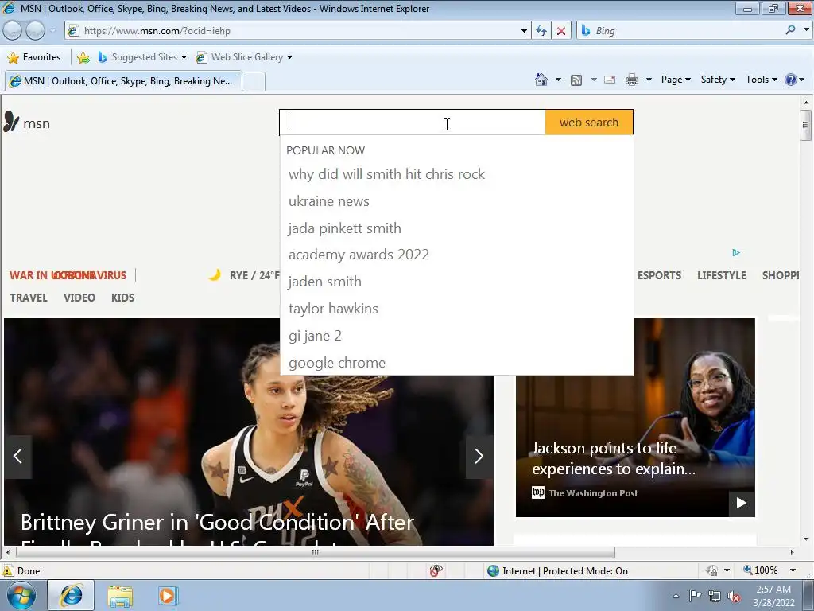Expand the recent pages dropdown arrow
The image size is (814, 611).
(52, 31)
